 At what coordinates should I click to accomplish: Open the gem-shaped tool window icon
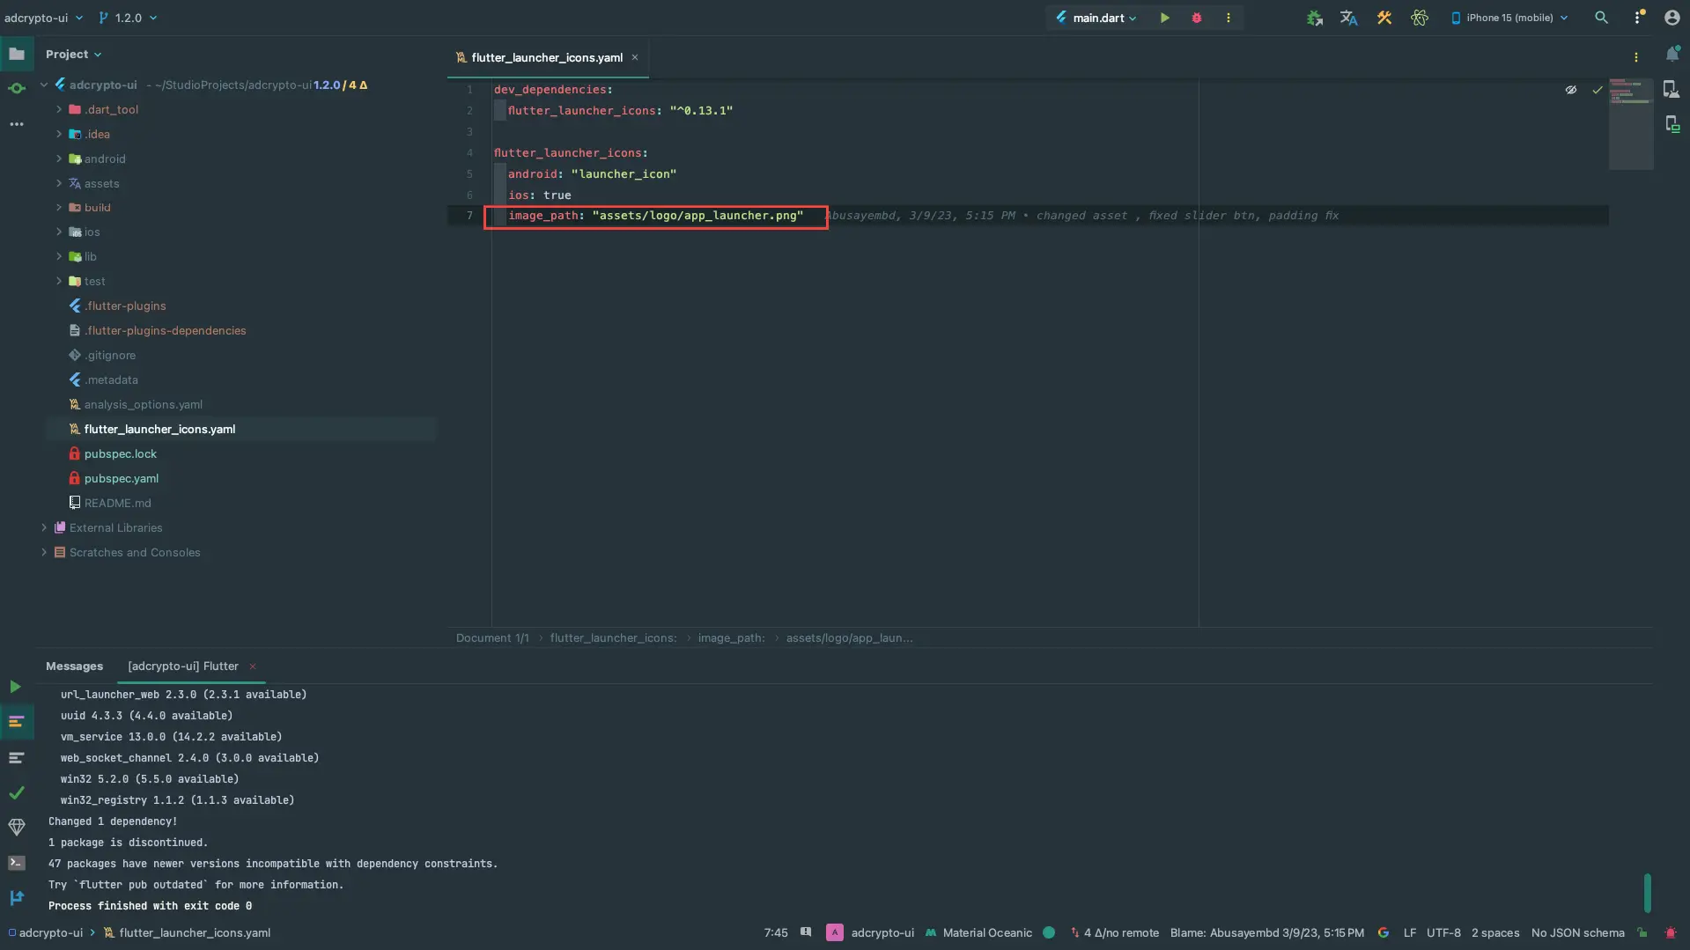tap(16, 828)
